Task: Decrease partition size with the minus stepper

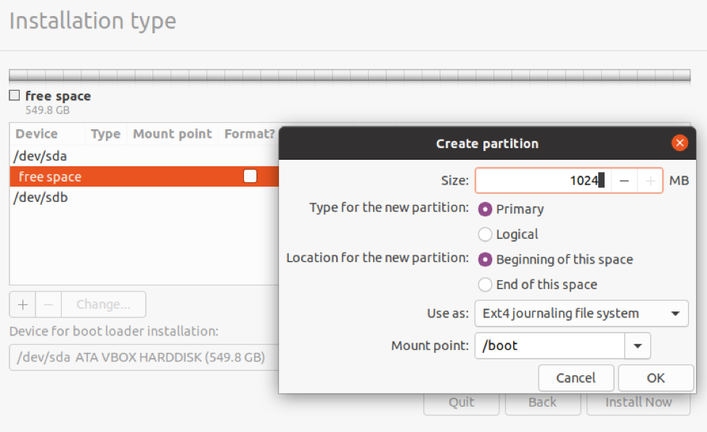Action: click(x=624, y=180)
